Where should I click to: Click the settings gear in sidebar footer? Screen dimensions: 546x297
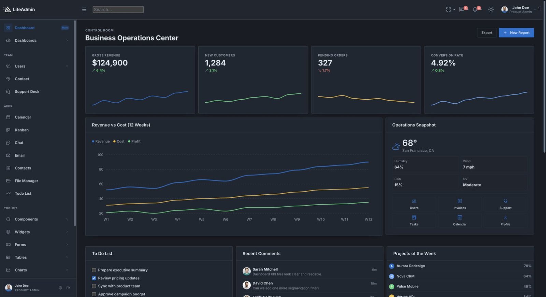60,288
